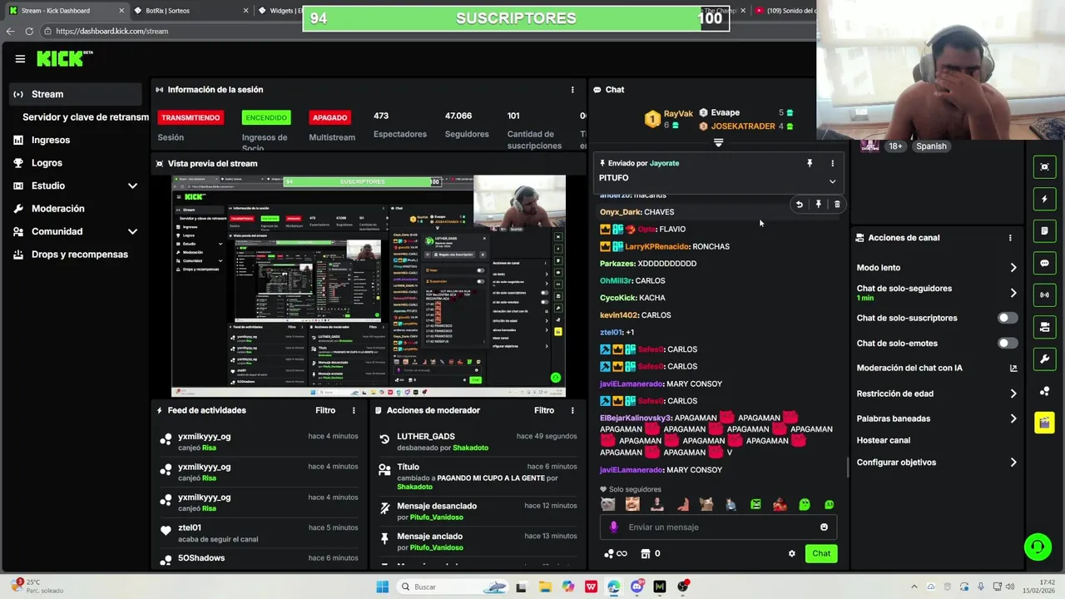The width and height of the screenshot is (1065, 599).
Task: Click the cat emote in quick emotes row
Action: tap(608, 504)
